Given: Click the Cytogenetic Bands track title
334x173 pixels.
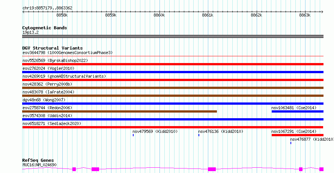Looking at the screenshot, I should click(45, 28).
